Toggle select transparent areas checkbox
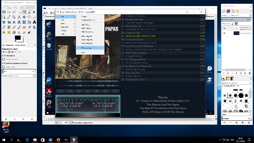This screenshot has height=143, width=254. pos(3,63)
